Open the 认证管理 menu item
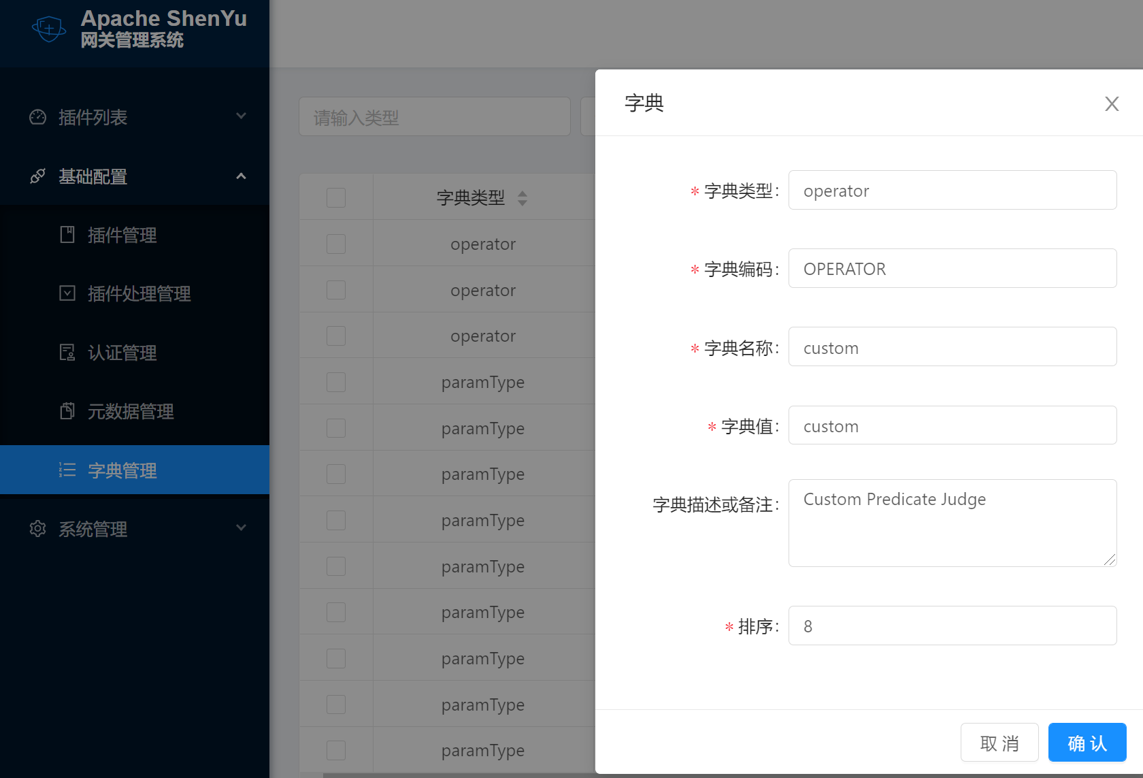This screenshot has height=778, width=1143. point(122,353)
